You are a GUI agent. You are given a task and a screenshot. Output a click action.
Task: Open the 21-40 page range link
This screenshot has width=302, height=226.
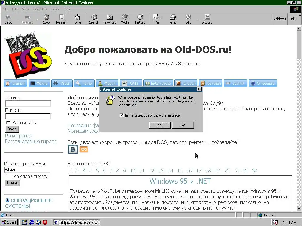click(241, 171)
